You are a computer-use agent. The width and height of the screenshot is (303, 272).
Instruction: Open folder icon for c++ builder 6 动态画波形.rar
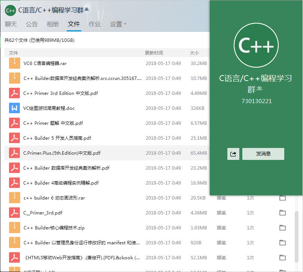point(282,198)
